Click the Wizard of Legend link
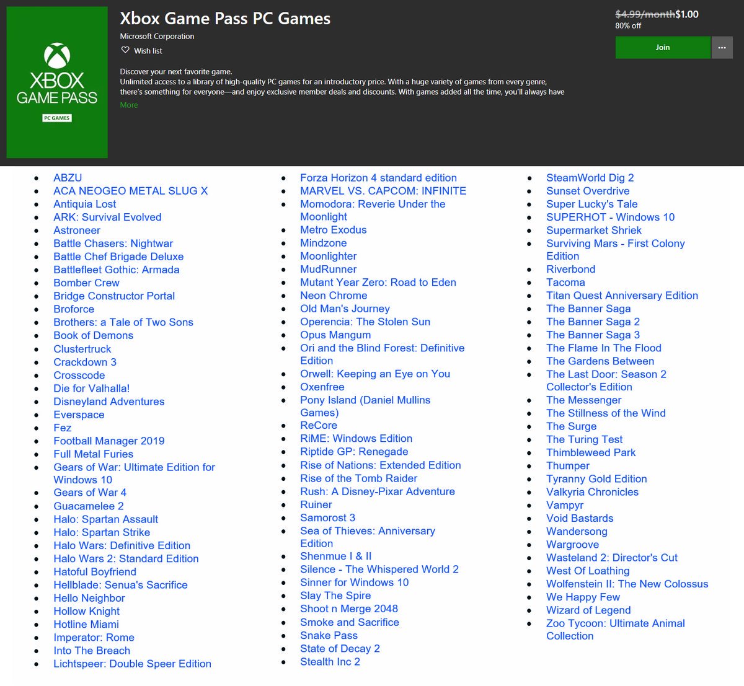This screenshot has width=744, height=686. [588, 610]
